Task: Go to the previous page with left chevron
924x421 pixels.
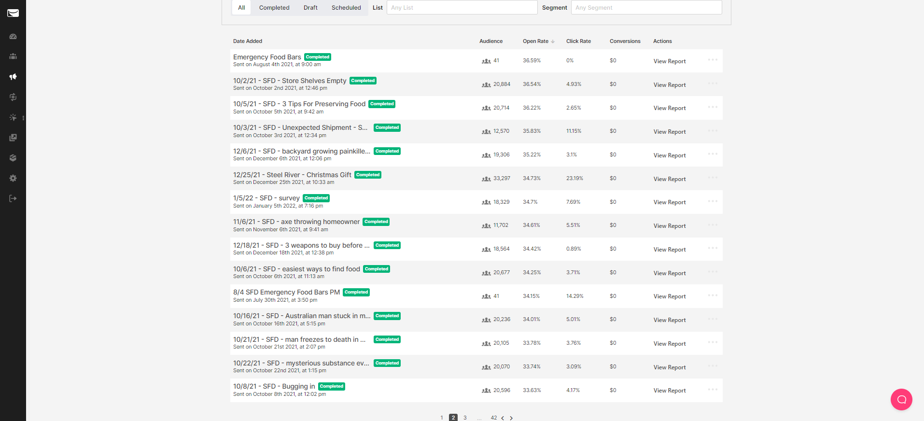Action: coord(503,418)
